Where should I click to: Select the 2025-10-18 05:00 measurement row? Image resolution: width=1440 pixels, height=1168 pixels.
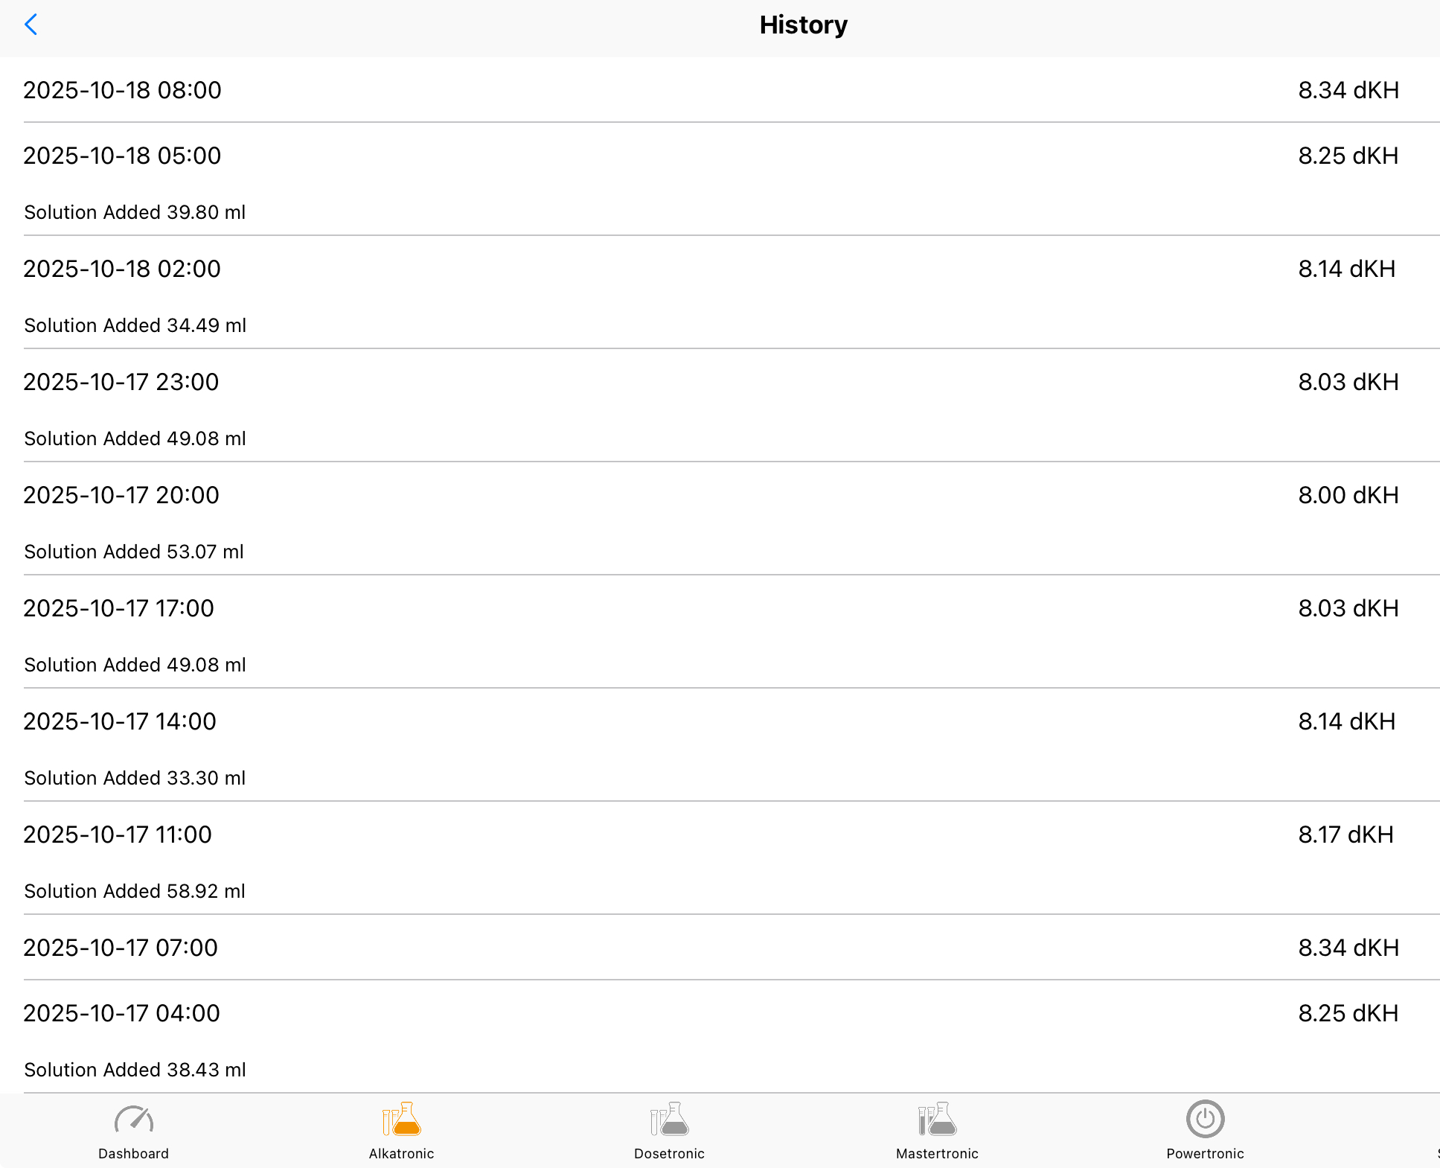123,156
